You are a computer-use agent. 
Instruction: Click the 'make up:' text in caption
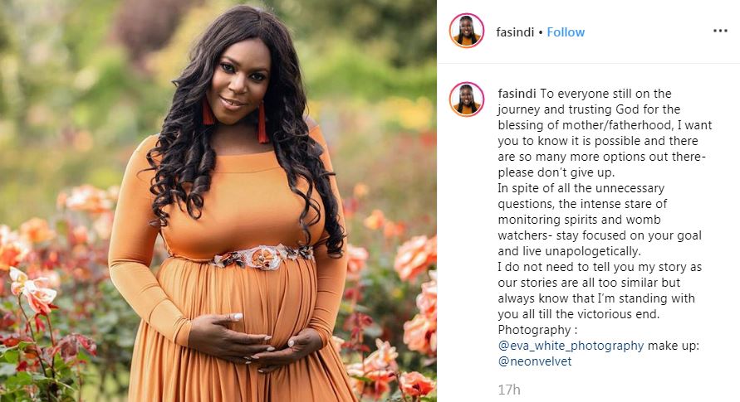673,346
